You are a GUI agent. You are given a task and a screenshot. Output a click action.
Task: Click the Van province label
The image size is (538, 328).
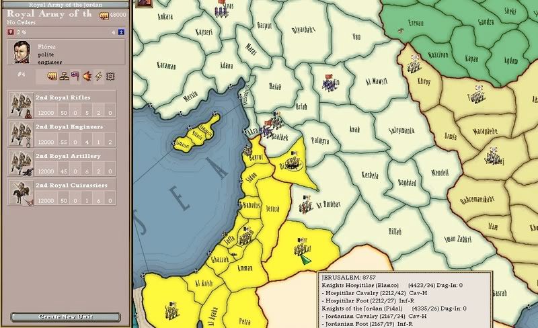point(356,36)
